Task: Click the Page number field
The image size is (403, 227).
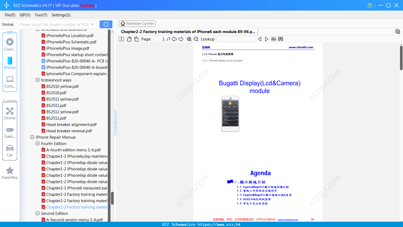Action: [x=159, y=39]
